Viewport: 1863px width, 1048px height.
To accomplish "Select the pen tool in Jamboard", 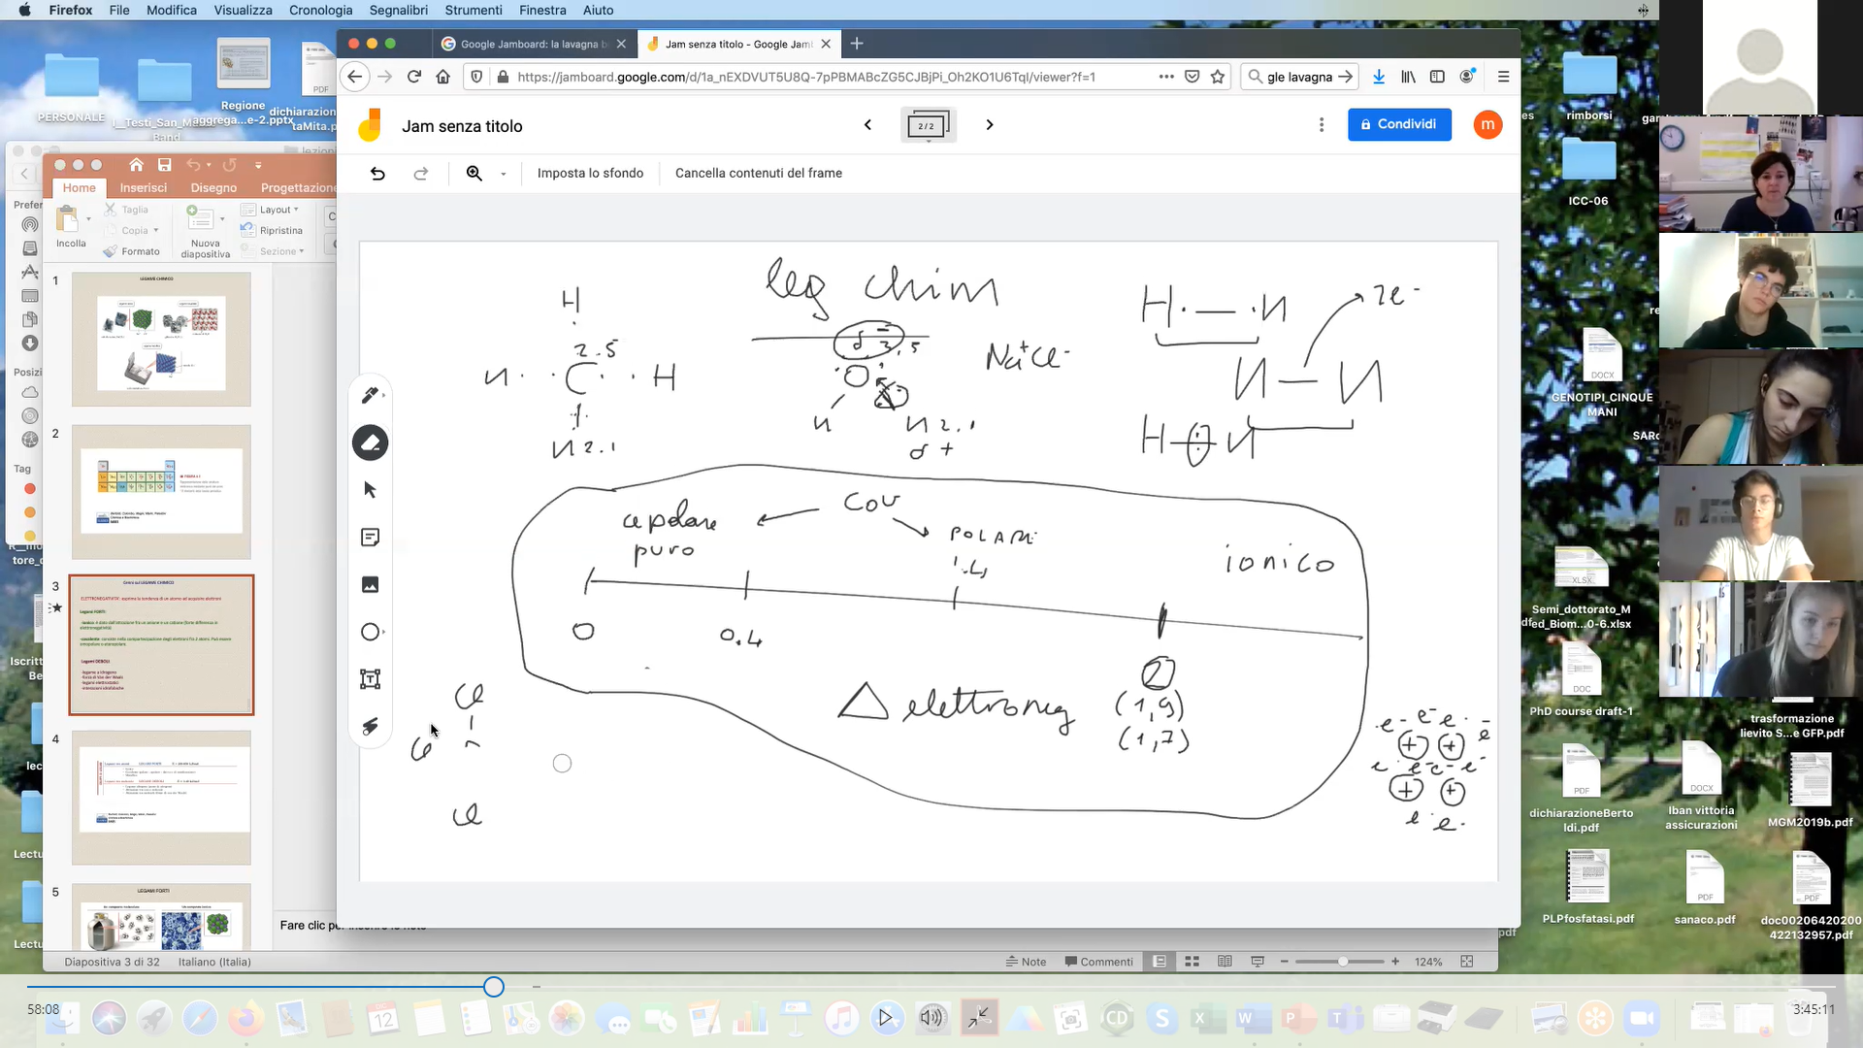I will tap(370, 395).
